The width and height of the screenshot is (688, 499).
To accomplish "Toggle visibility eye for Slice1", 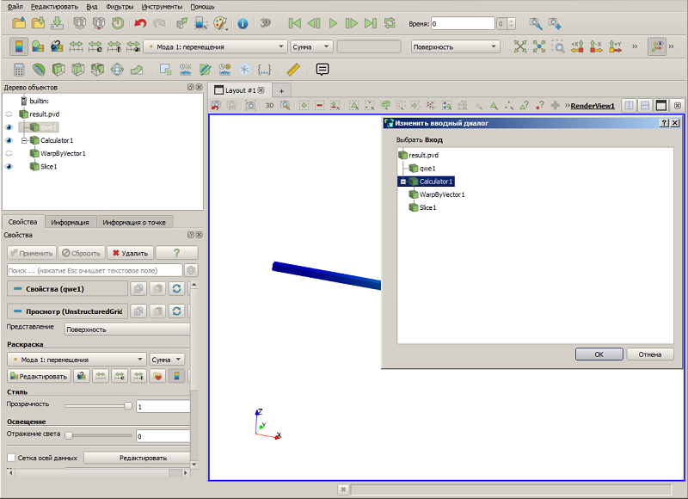I will pos(9,167).
